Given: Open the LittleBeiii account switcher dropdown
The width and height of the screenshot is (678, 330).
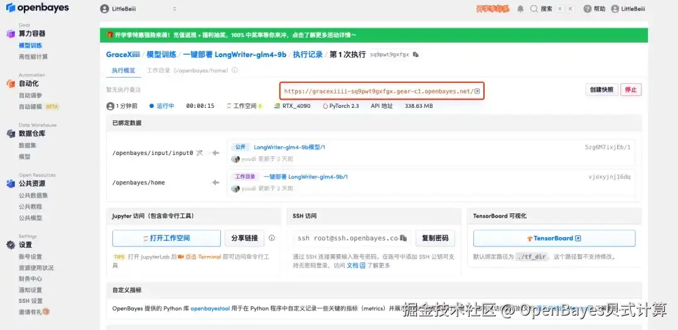Looking at the screenshot, I should (x=138, y=9).
